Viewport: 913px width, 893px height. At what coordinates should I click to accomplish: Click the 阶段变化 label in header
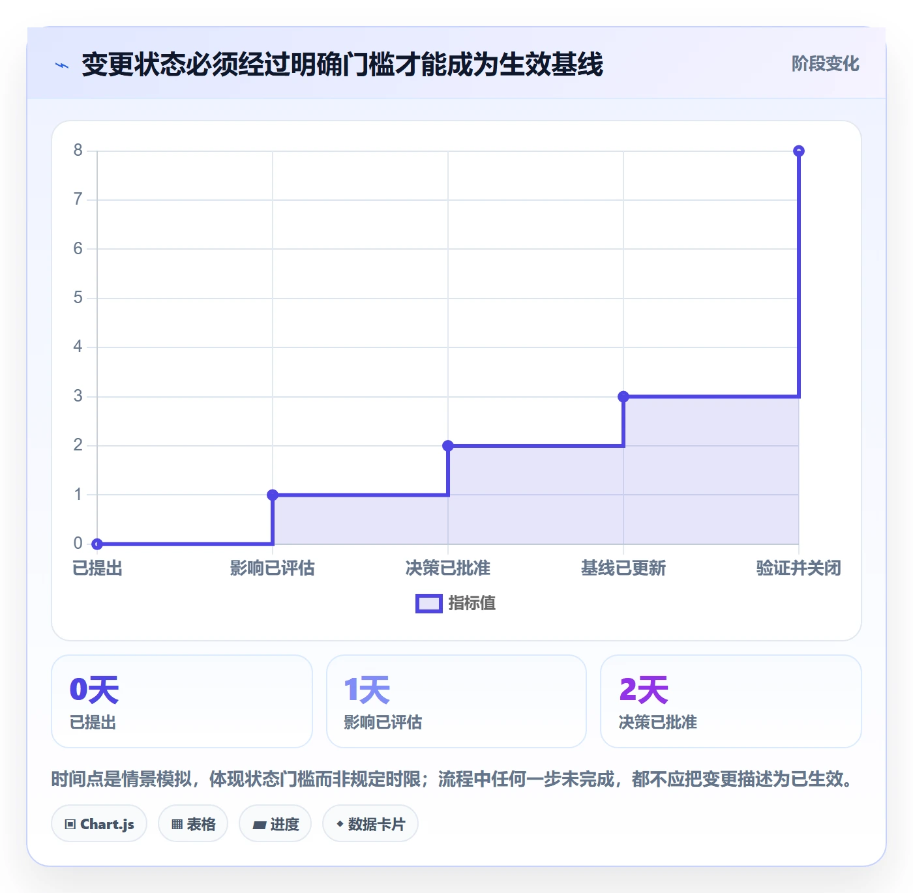[825, 64]
